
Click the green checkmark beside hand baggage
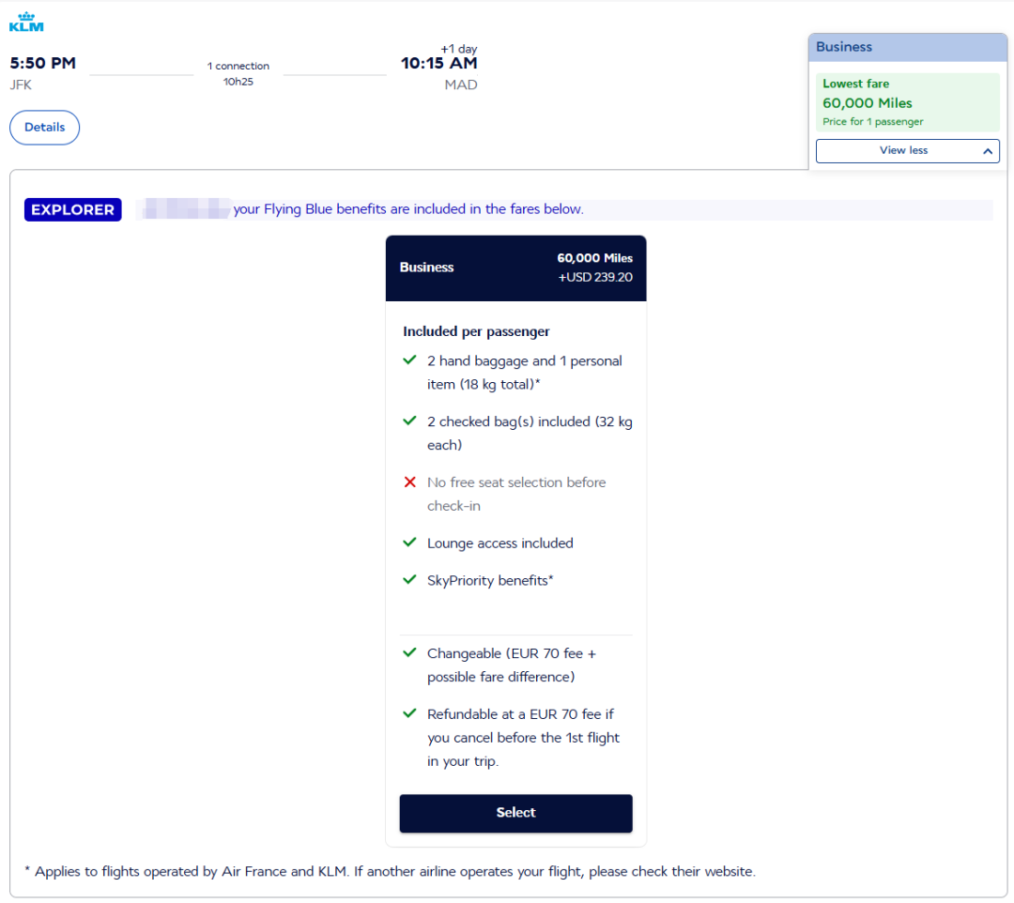[x=409, y=360]
